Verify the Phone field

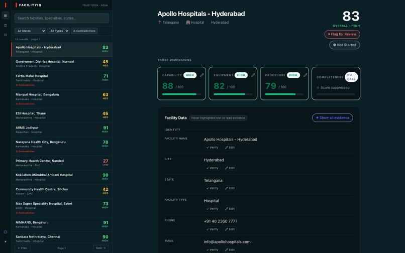(212, 229)
